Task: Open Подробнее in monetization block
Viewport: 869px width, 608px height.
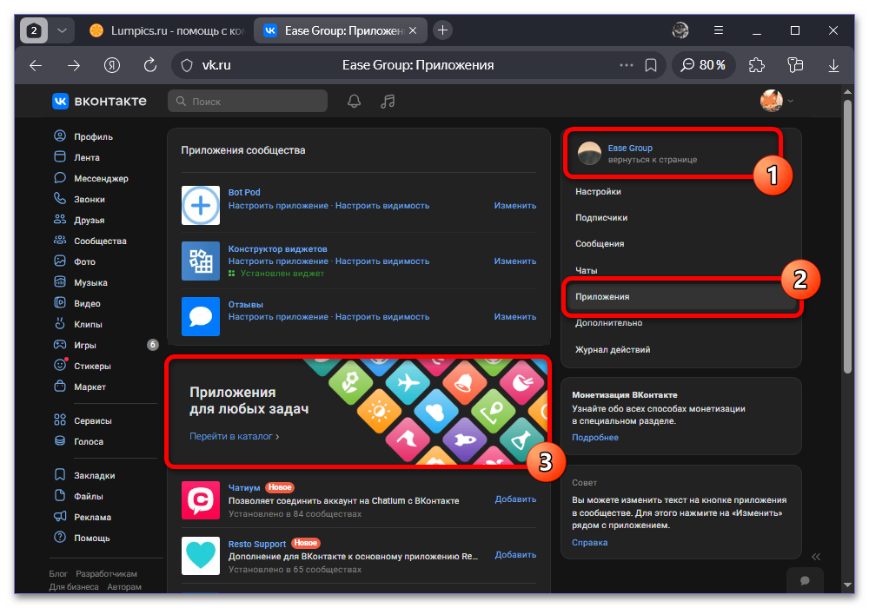Action: coord(594,438)
